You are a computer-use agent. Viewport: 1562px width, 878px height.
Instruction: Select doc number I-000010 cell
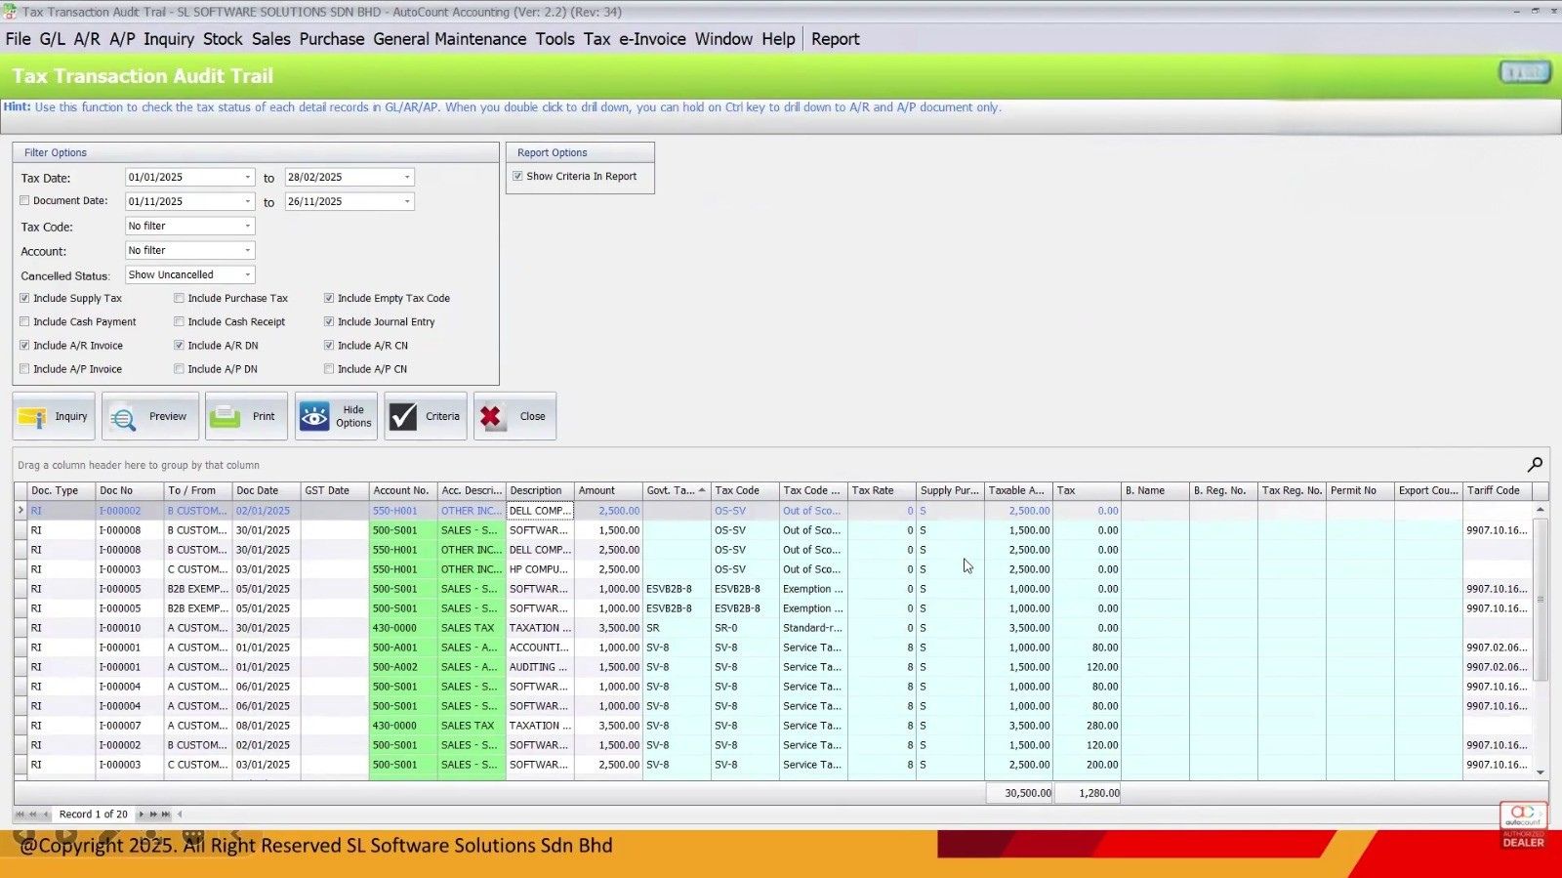[x=130, y=628]
